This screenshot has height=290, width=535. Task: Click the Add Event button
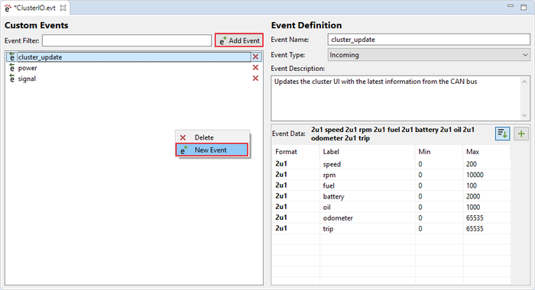coord(238,40)
